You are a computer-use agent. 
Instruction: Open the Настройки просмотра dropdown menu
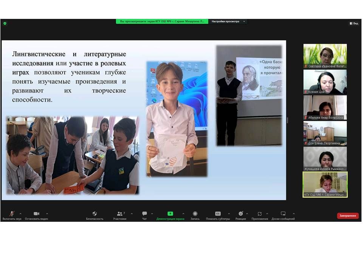[228, 22]
